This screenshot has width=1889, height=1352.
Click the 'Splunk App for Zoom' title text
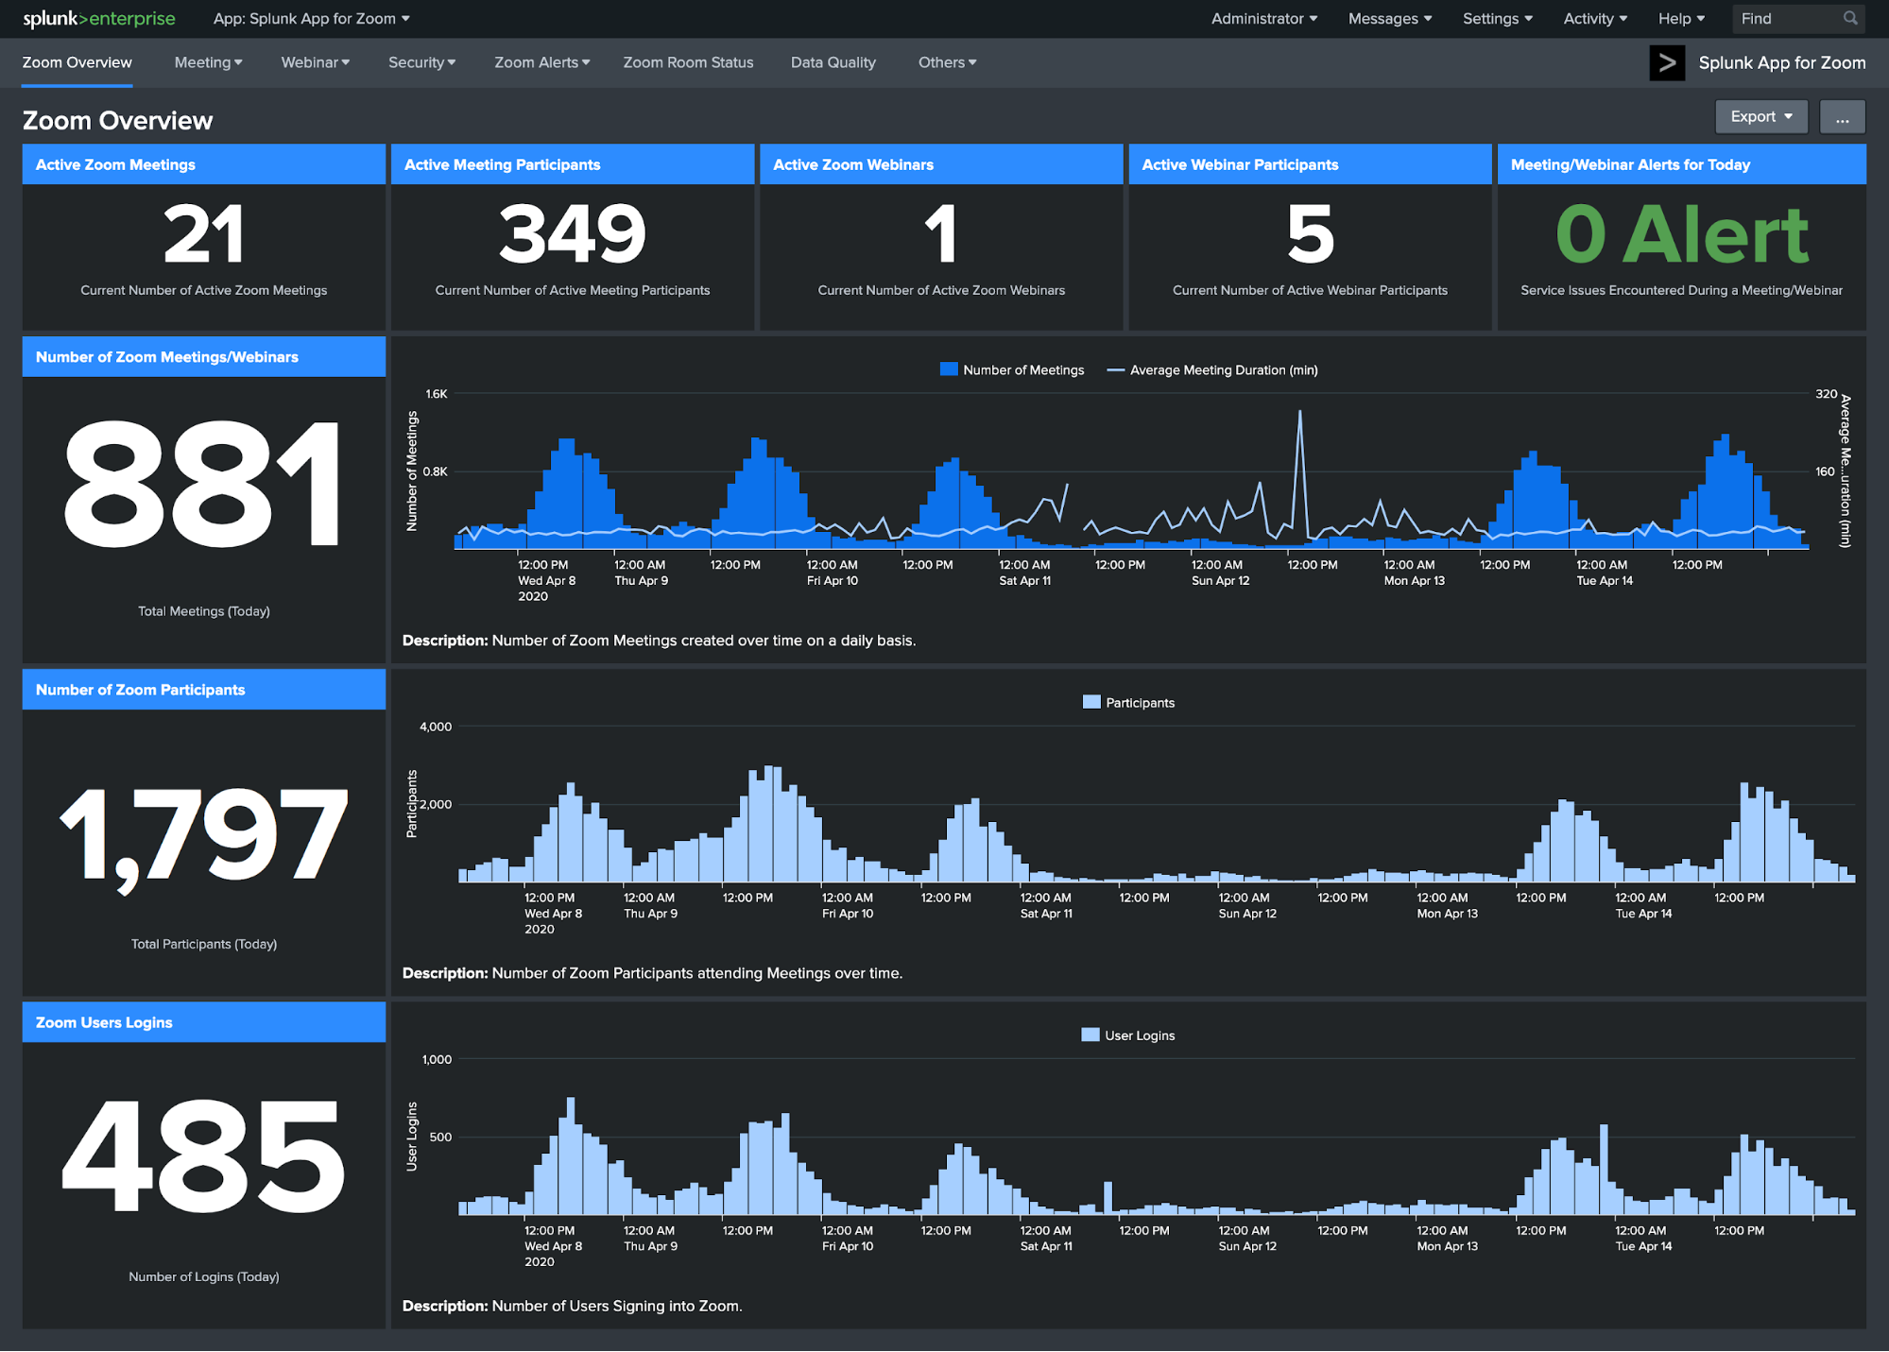[1782, 62]
